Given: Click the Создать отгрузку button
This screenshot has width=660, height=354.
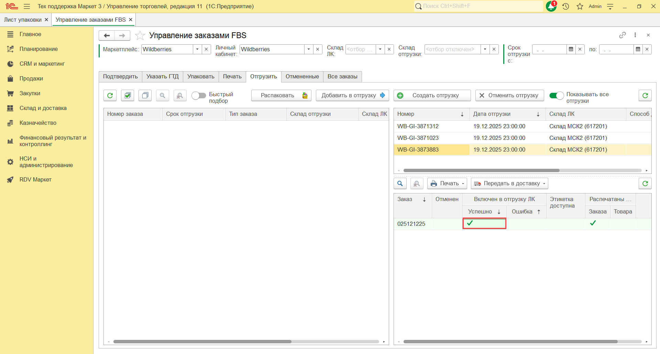Looking at the screenshot, I should coord(432,95).
